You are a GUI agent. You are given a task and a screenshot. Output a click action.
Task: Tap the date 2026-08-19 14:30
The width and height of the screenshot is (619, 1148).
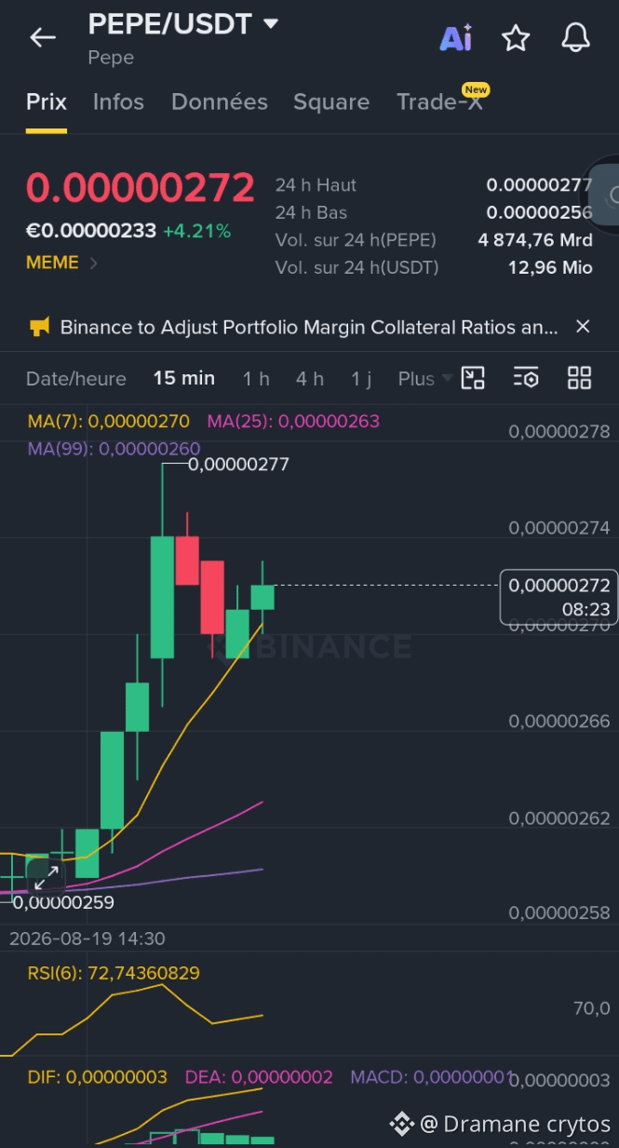pyautogui.click(x=87, y=939)
